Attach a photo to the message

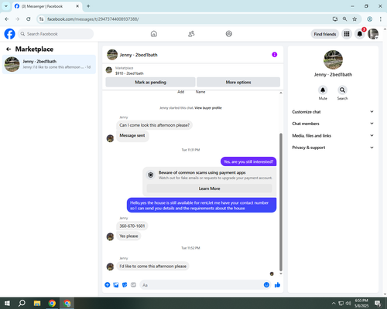(x=116, y=285)
